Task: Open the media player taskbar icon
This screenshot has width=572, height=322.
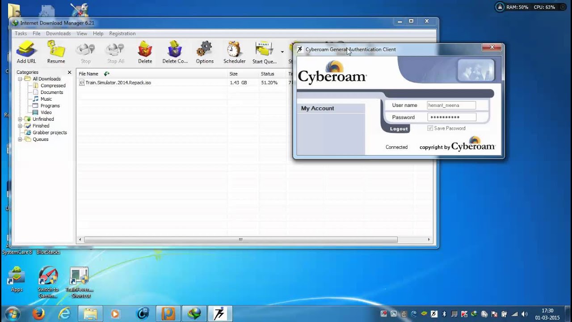Action: 115,314
